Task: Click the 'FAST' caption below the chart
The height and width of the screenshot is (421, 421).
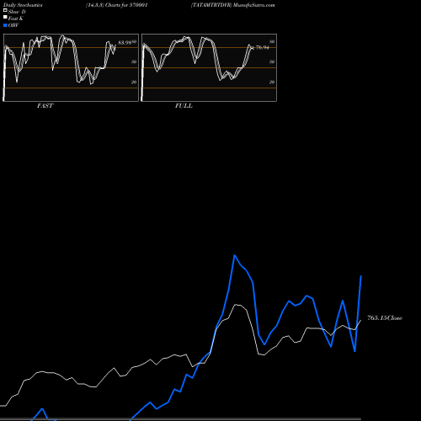Action: (x=45, y=106)
